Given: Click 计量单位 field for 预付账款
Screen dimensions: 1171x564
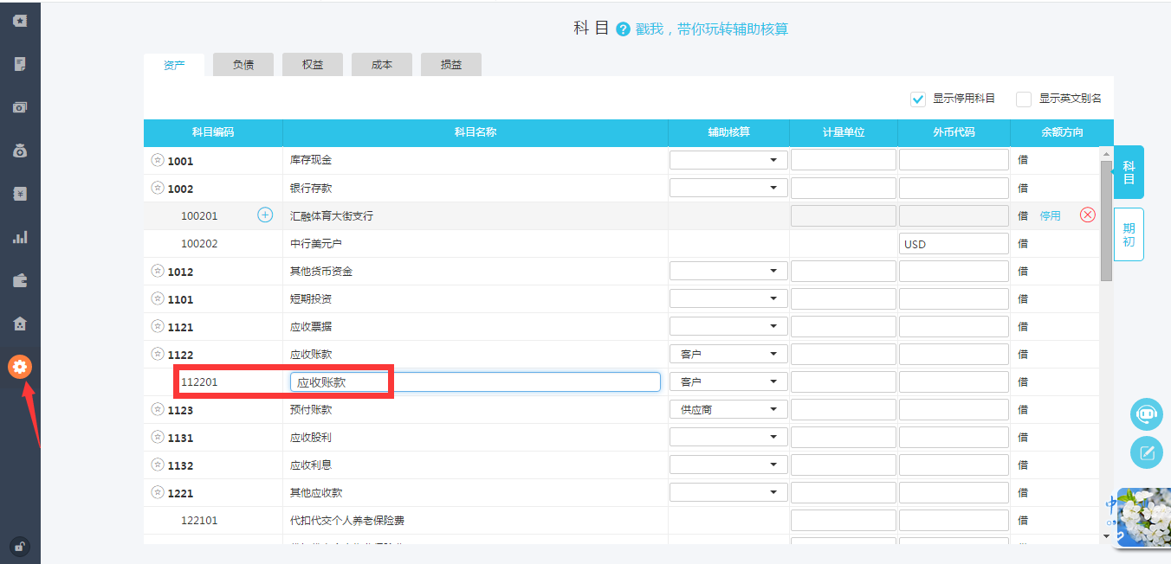Looking at the screenshot, I should tap(843, 409).
